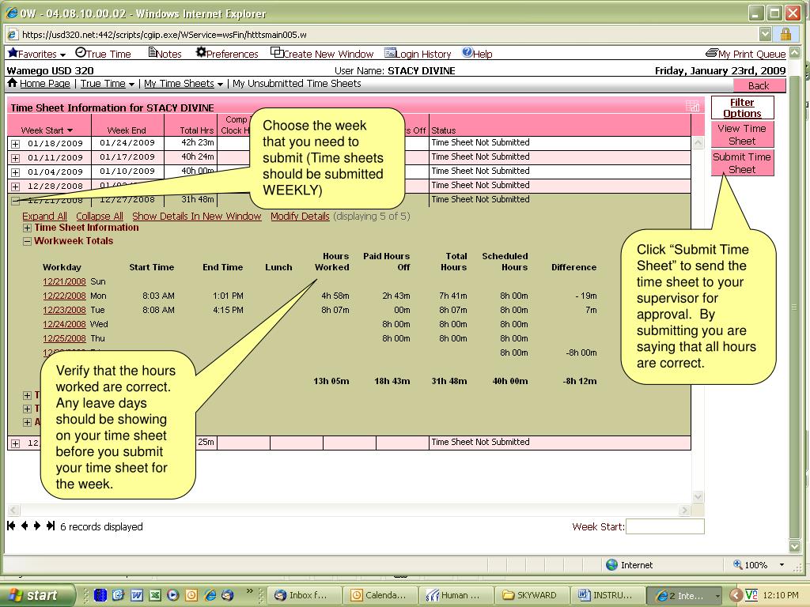Image resolution: width=810 pixels, height=607 pixels.
Task: Open the Favorites star menu
Action: tap(36, 54)
